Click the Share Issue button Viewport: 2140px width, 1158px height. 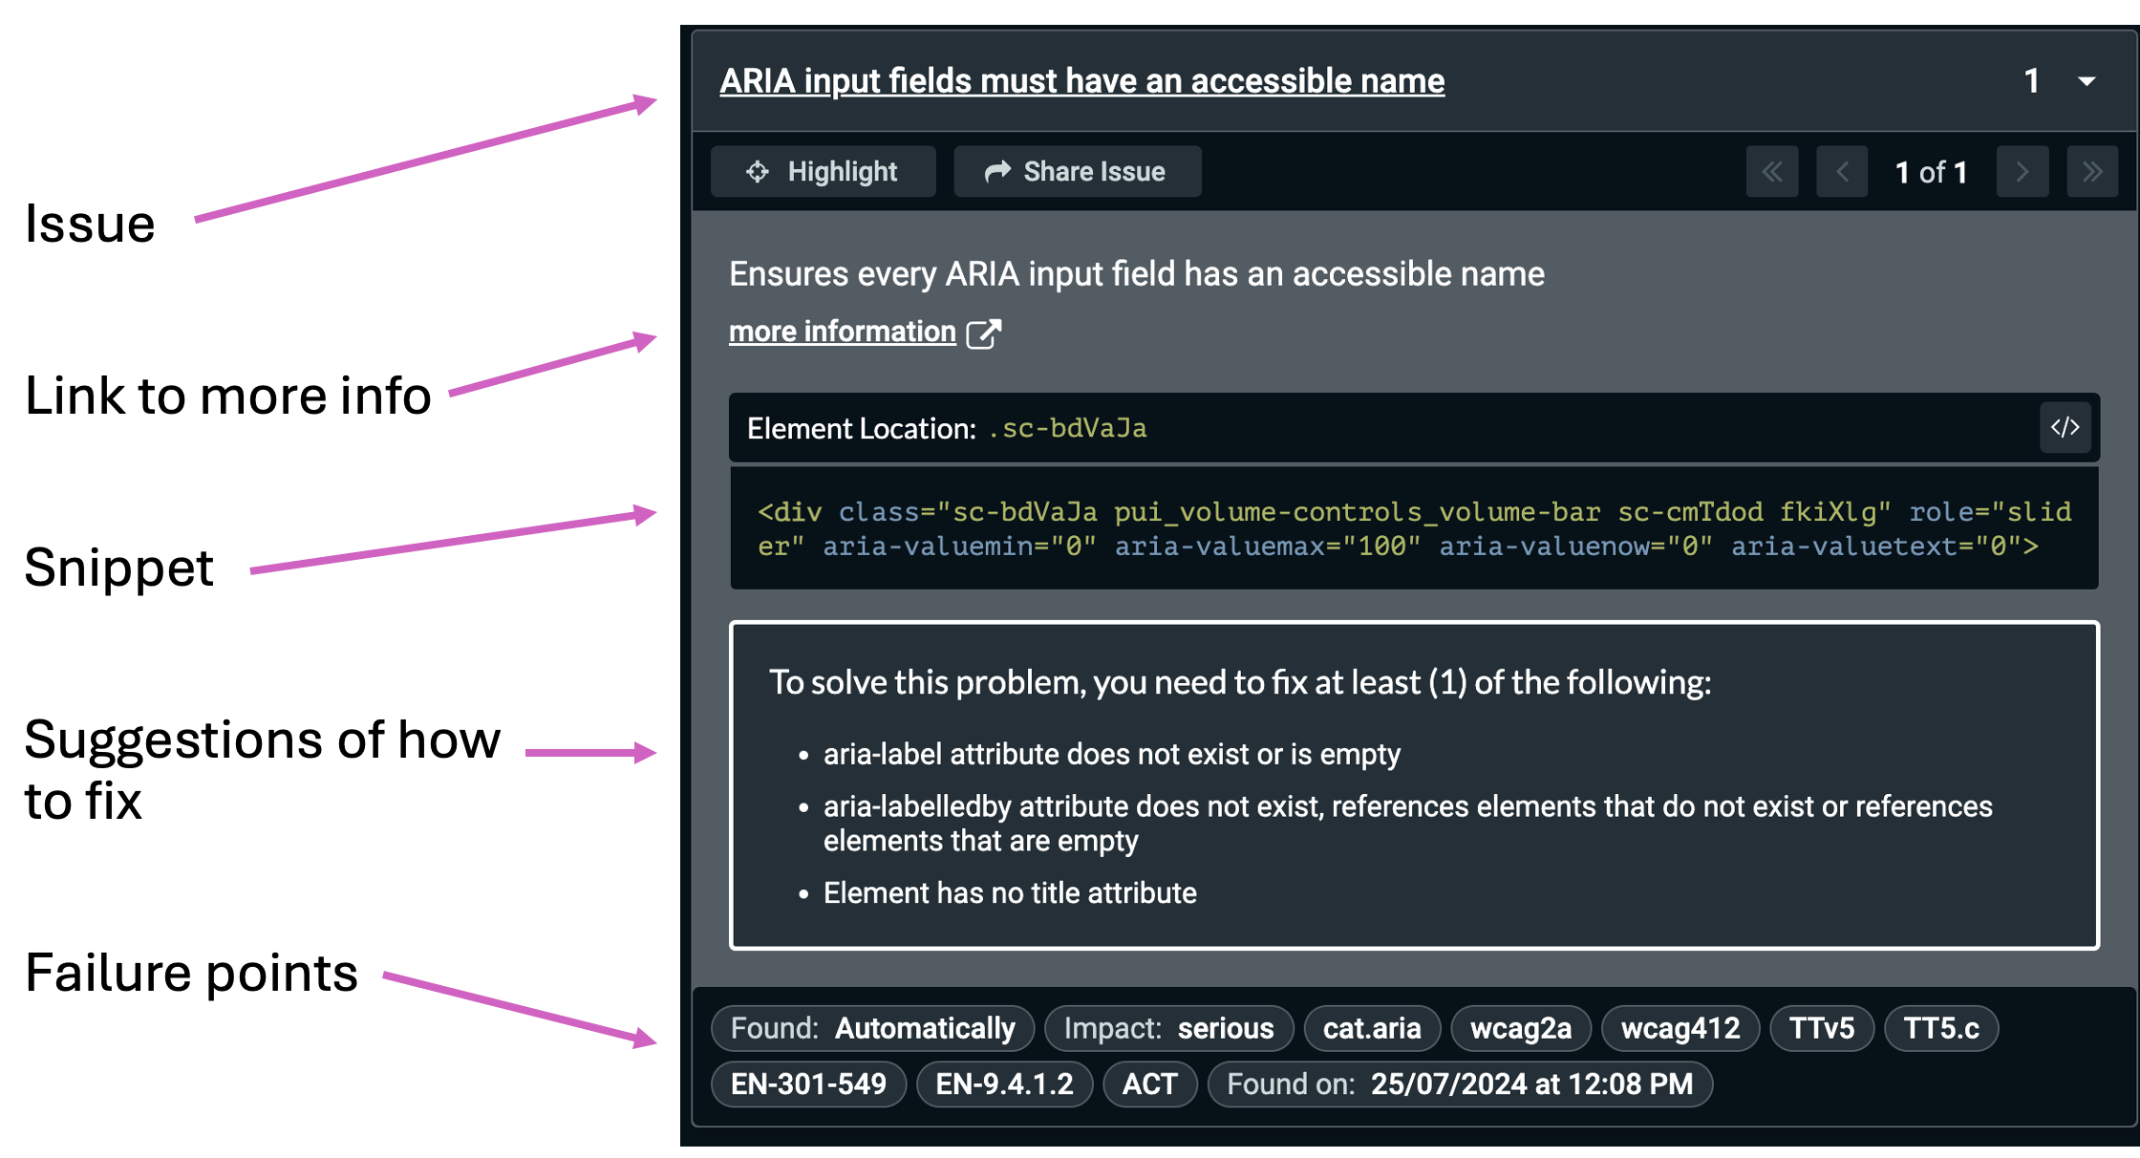coord(1077,172)
